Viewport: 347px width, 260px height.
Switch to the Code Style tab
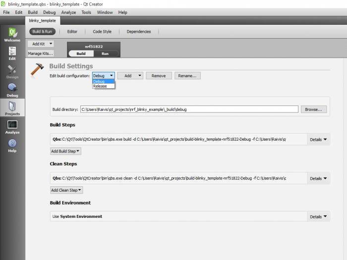(102, 32)
